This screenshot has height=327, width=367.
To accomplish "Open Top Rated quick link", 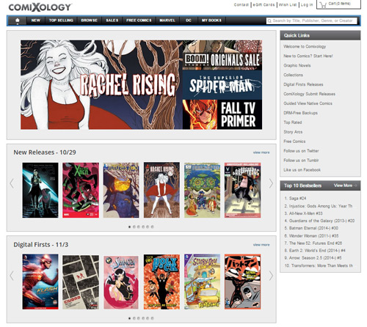I will (x=293, y=122).
